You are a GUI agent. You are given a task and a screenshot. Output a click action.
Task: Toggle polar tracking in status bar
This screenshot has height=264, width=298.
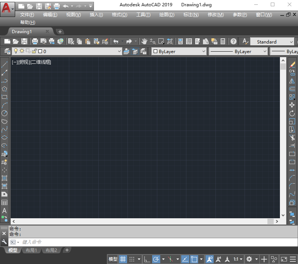156,259
